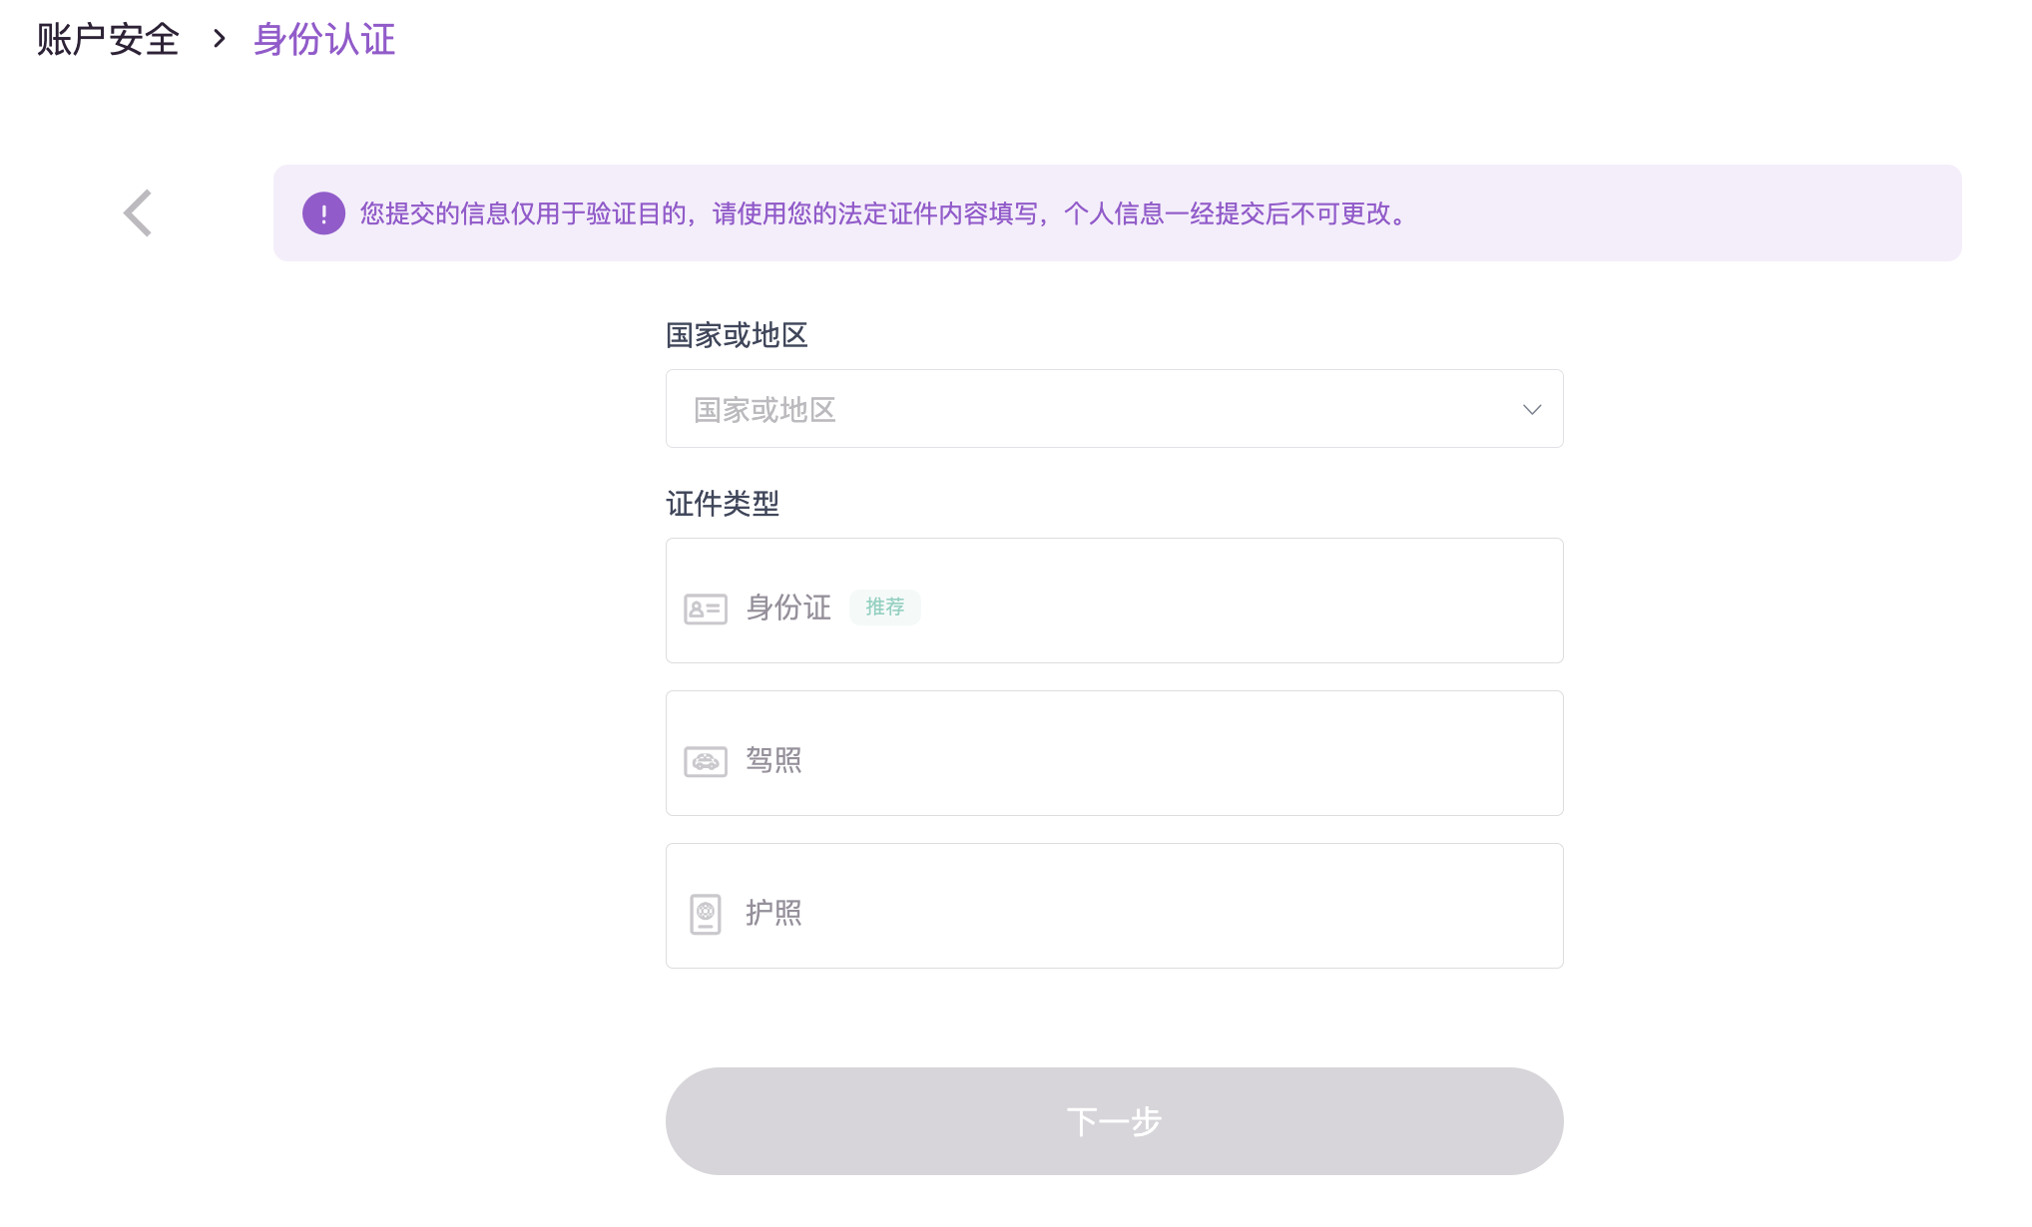Click the 证件类型 label
The width and height of the screenshot is (2032, 1227).
click(x=722, y=504)
